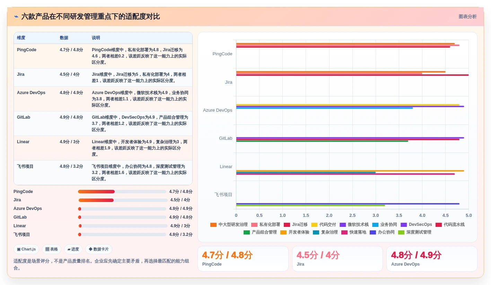This screenshot has width=491, height=285.
Task: Click Azure DevOps blue 业务协同 bar
Action: (x=324, y=108)
